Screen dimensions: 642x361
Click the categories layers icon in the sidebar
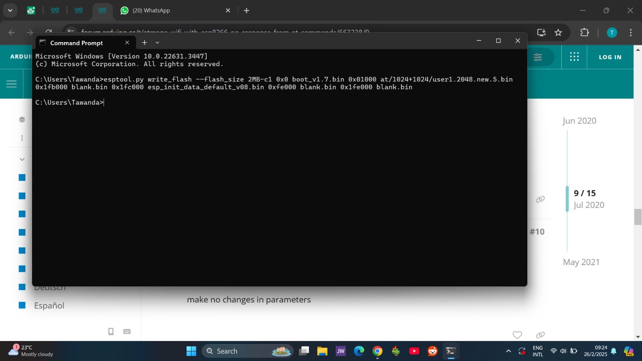[22, 119]
